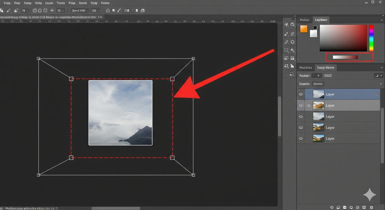Open the 'Zone' dropdown in options bar
Screen dimensions: 385x210
point(80,11)
